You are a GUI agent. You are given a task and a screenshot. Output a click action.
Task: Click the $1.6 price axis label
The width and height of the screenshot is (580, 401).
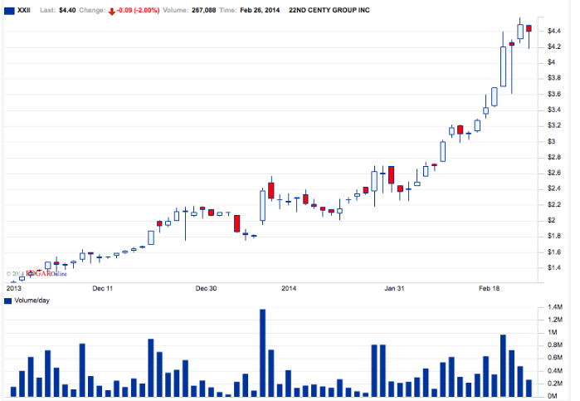click(553, 252)
